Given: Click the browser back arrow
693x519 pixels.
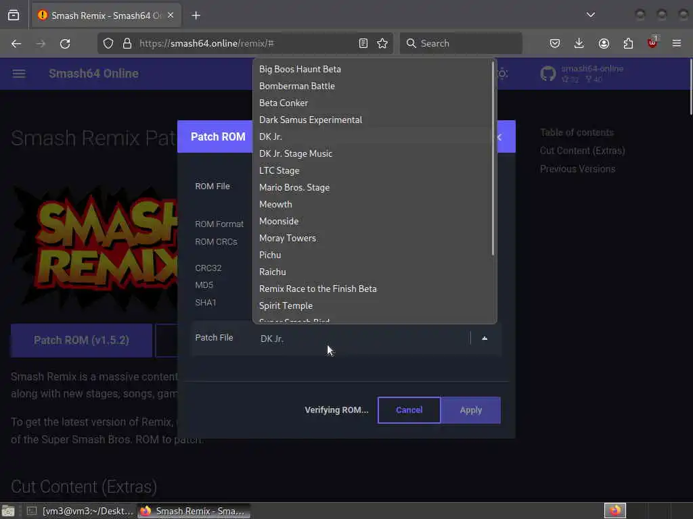Looking at the screenshot, I should [x=16, y=43].
